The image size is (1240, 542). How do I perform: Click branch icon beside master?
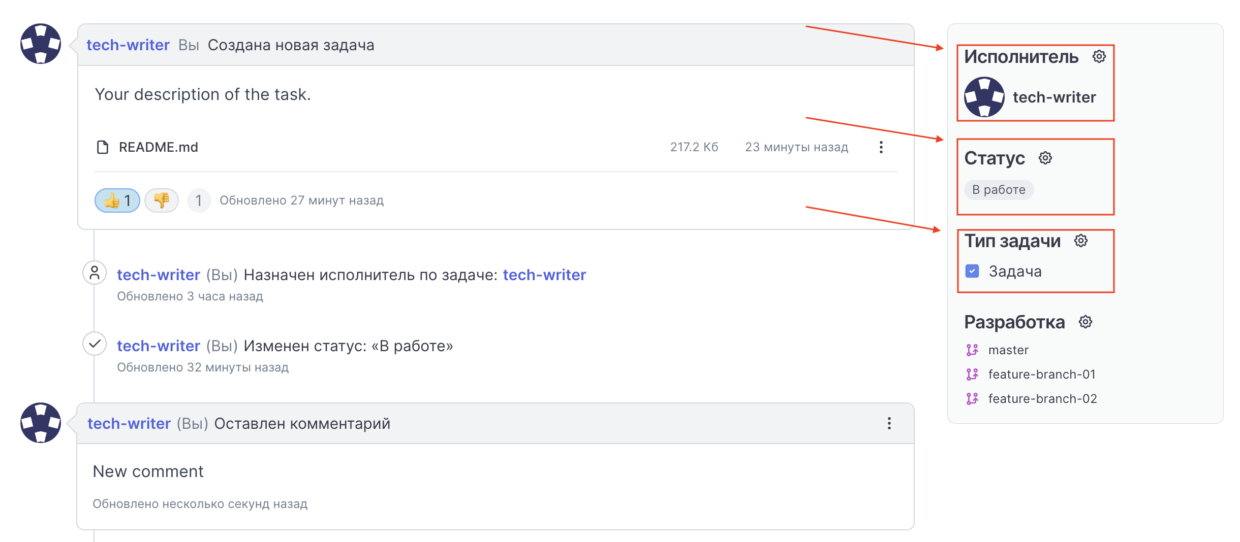[x=972, y=350]
